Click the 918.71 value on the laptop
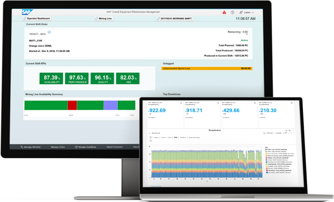The height and width of the screenshot is (202, 334). 194,111
